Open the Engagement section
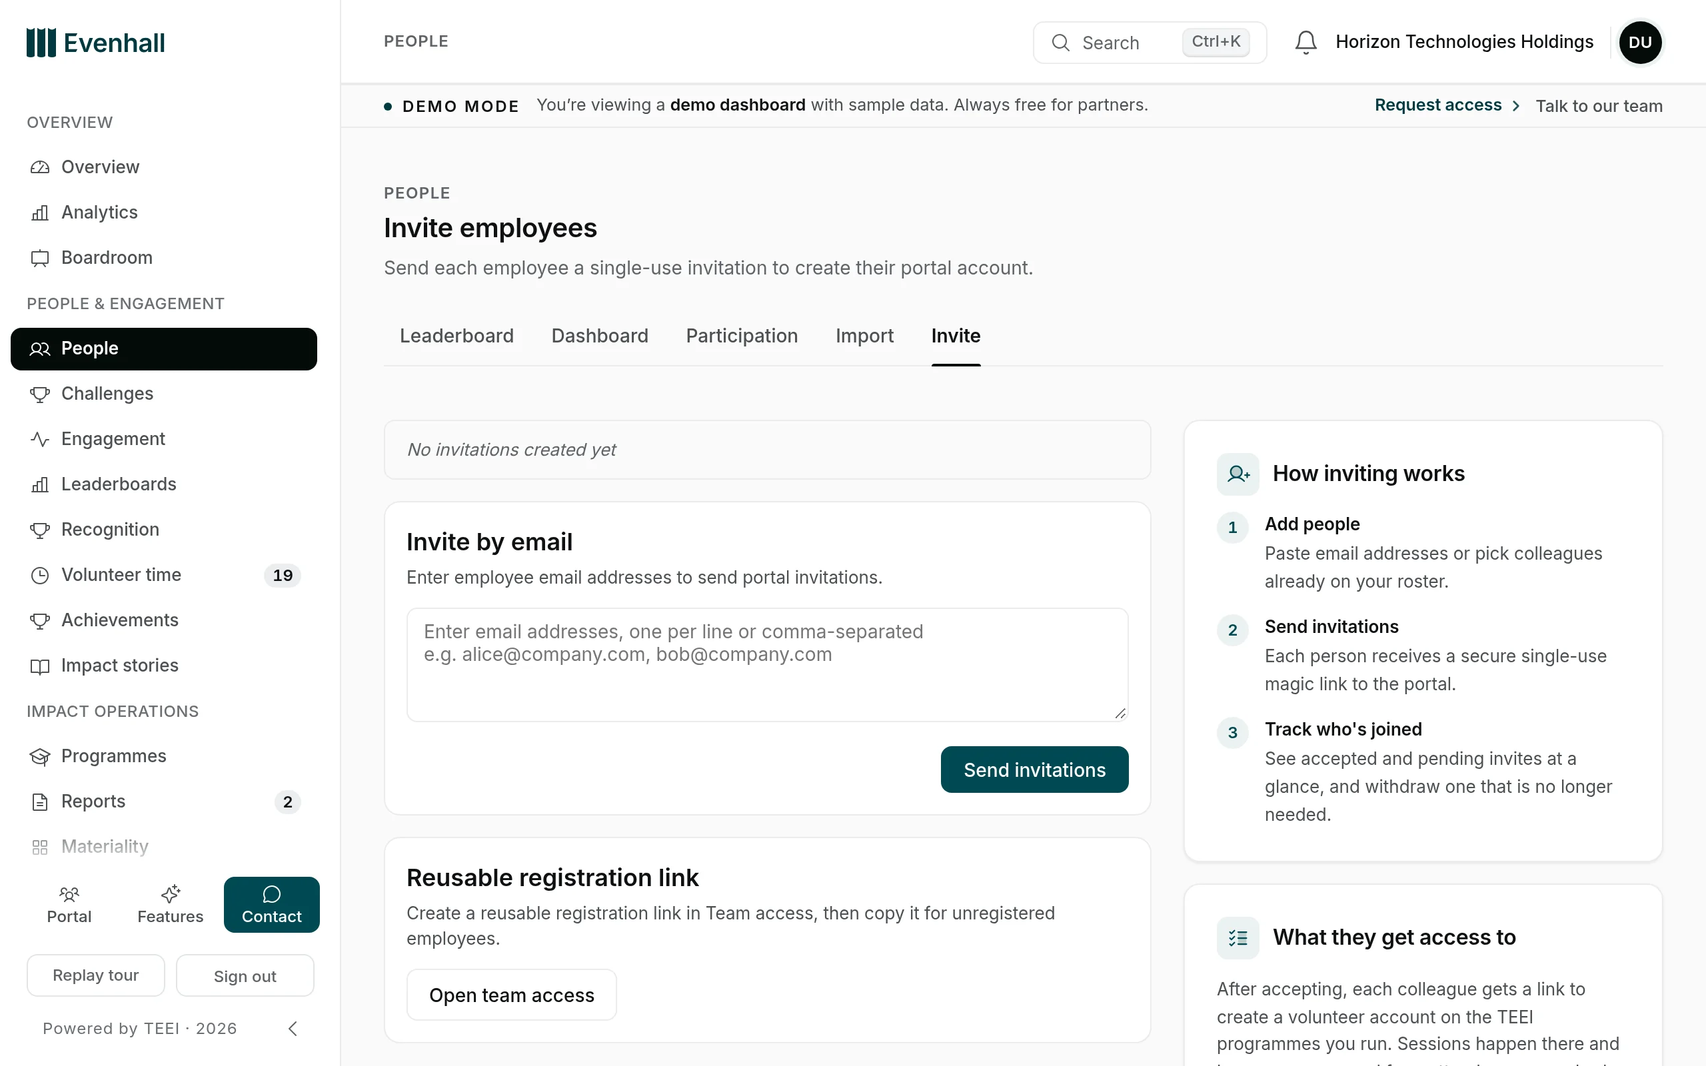The image size is (1706, 1066). pyautogui.click(x=163, y=438)
